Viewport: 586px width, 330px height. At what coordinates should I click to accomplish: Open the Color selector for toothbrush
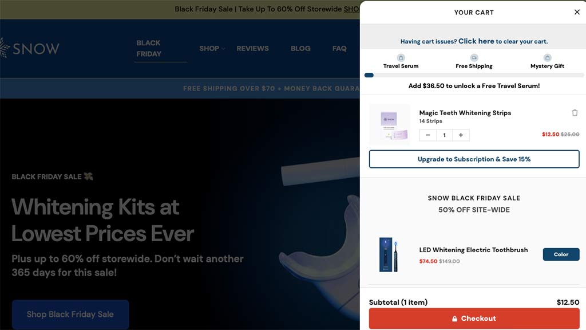coord(561,254)
